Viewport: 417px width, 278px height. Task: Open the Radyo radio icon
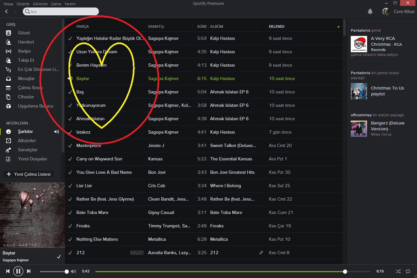(x=8, y=51)
